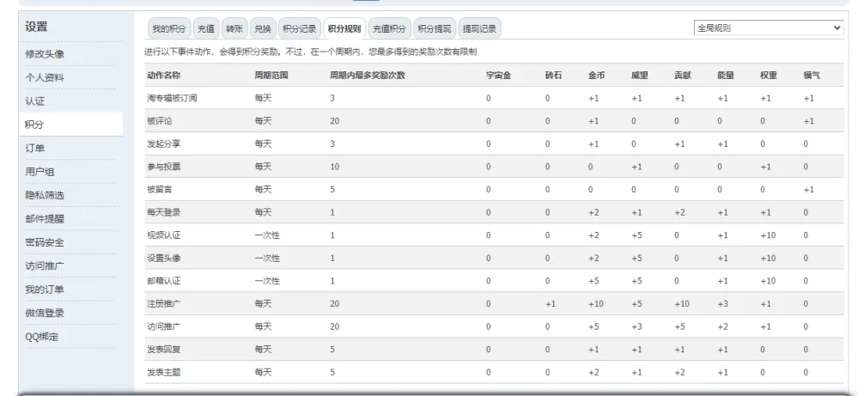Click the 积分规则 tab
This screenshot has width=858, height=396.
344,29
